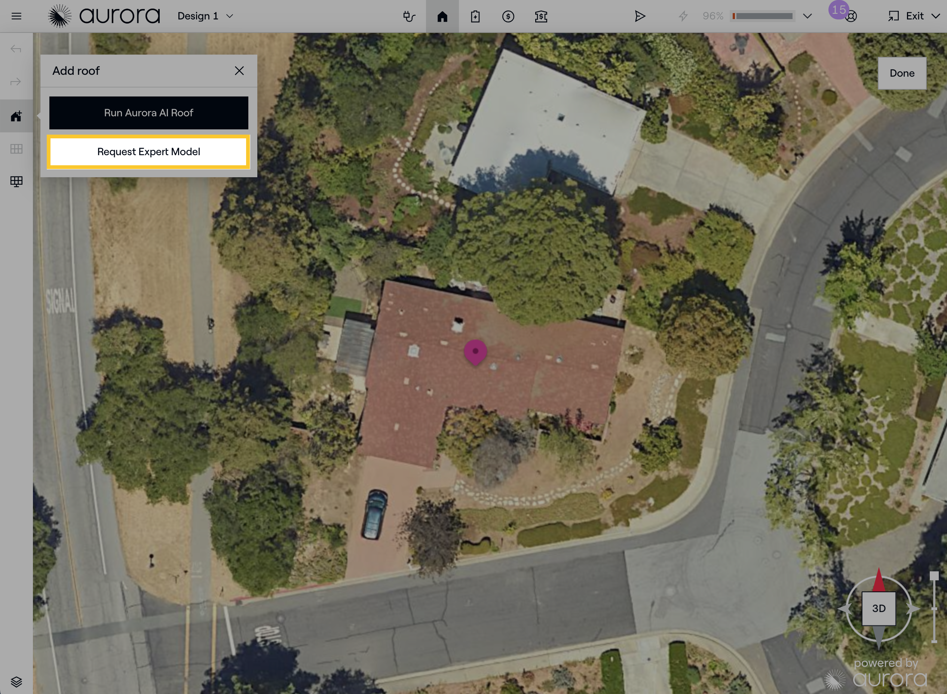
Task: Toggle the 3D view button
Action: [x=879, y=608]
